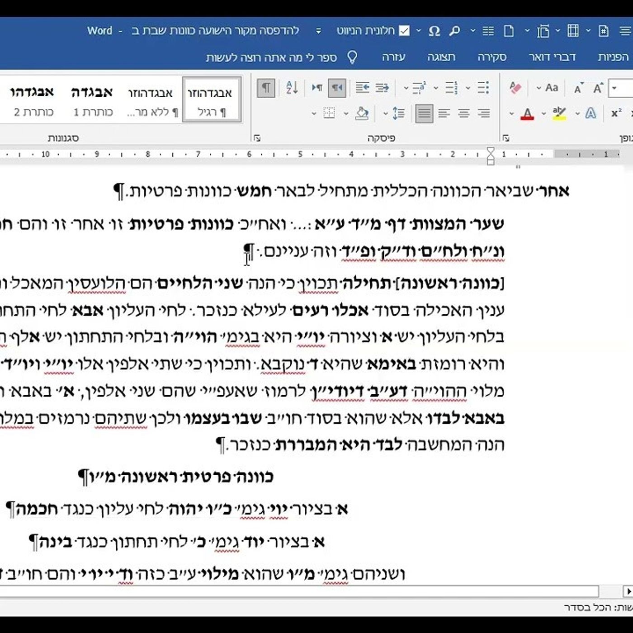Click the Change Case Aa icon
This screenshot has width=633, height=633.
(x=552, y=87)
